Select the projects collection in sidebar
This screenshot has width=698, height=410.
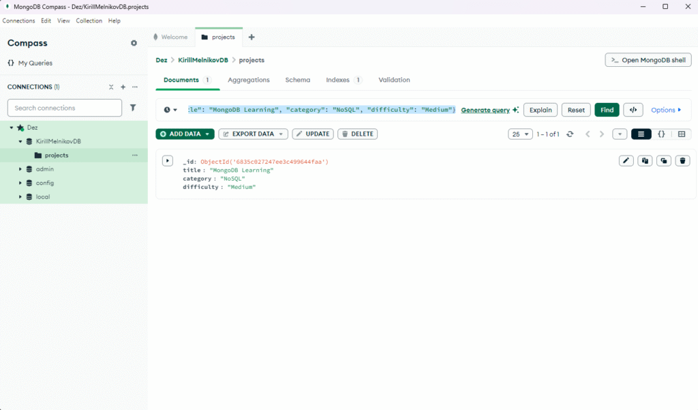(x=57, y=155)
